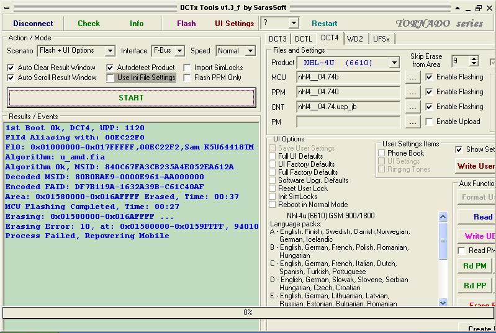Viewport: 496px width, 333px height.
Task: Open the CNT file browse button
Action: (x=412, y=107)
